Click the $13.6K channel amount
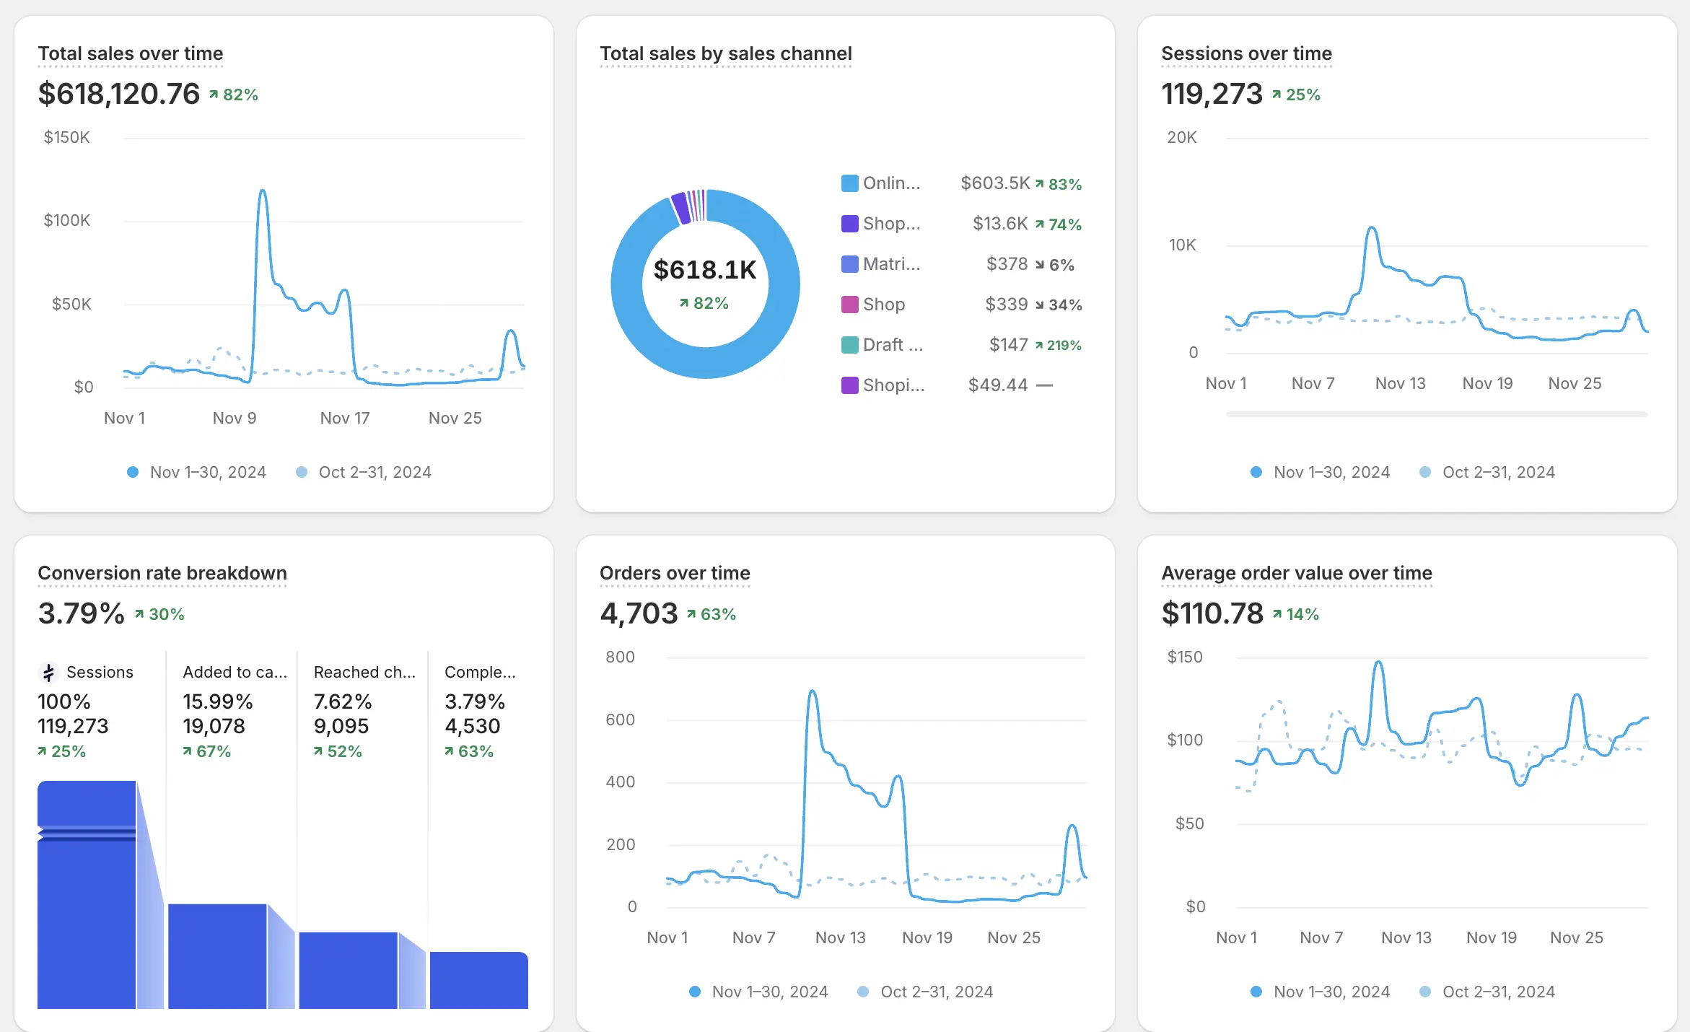This screenshot has width=1690, height=1032. pos(1000,224)
